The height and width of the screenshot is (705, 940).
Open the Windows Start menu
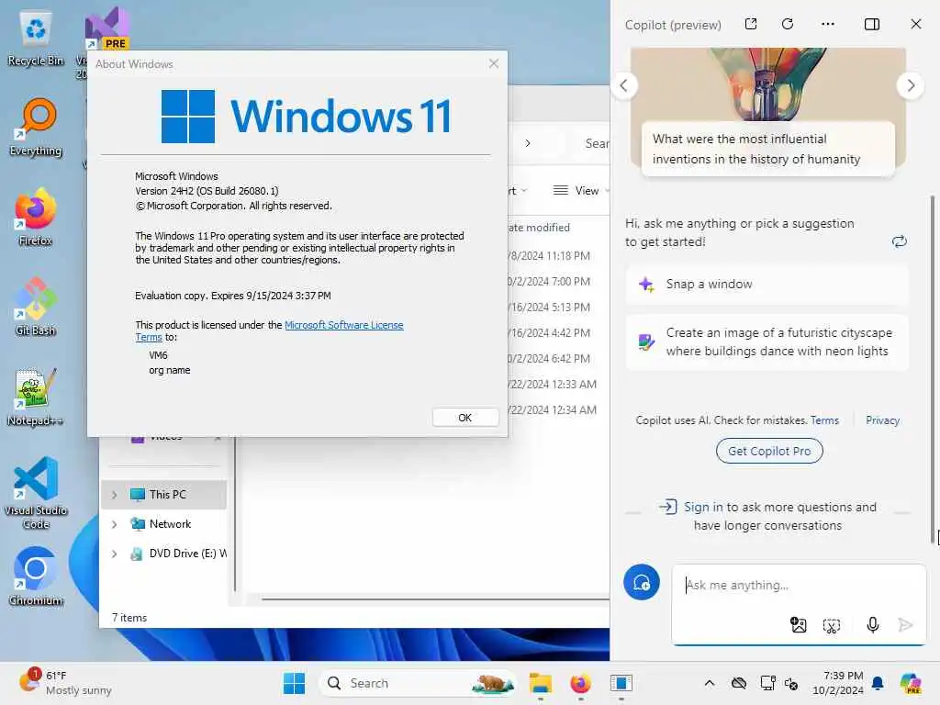pyautogui.click(x=294, y=683)
